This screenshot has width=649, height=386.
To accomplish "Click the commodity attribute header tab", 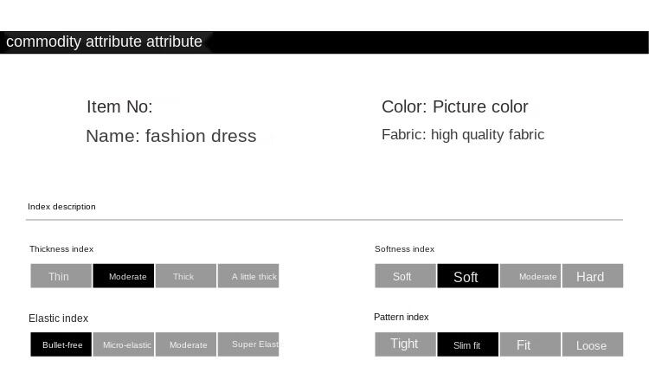I will 105,42.
